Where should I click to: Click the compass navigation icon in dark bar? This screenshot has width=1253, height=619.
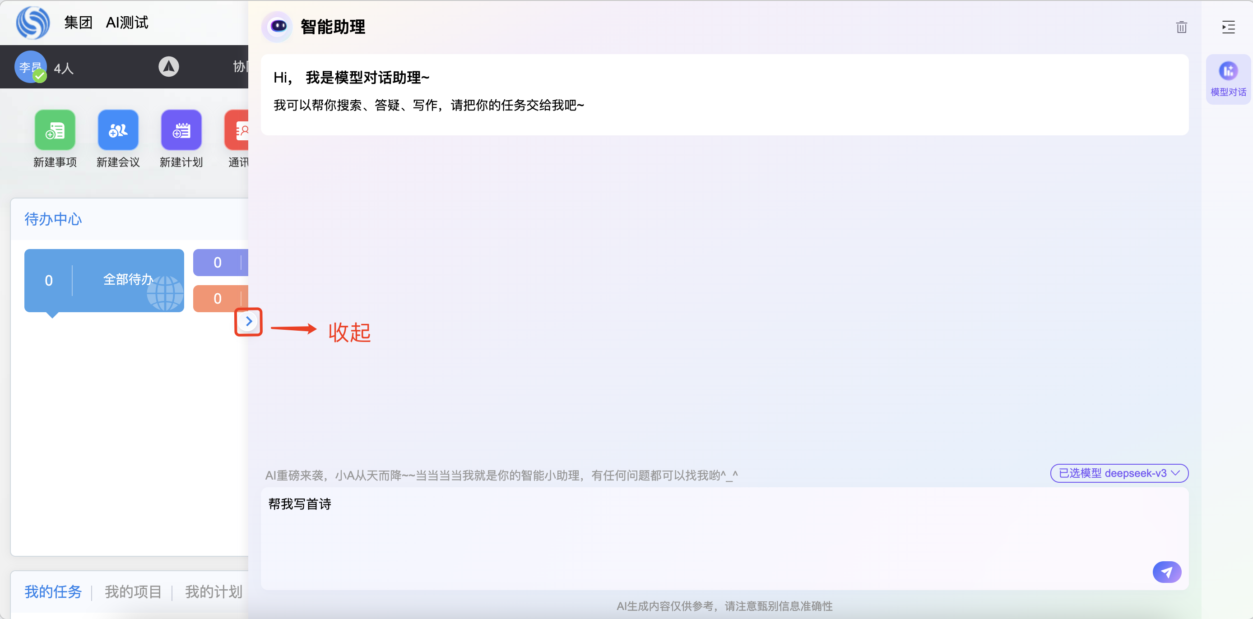coord(168,67)
